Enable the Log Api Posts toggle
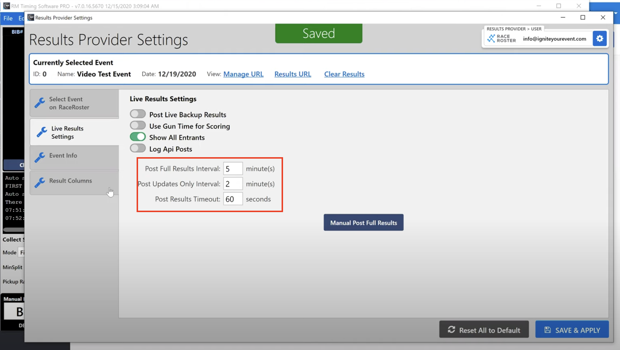This screenshot has width=620, height=350. [138, 148]
